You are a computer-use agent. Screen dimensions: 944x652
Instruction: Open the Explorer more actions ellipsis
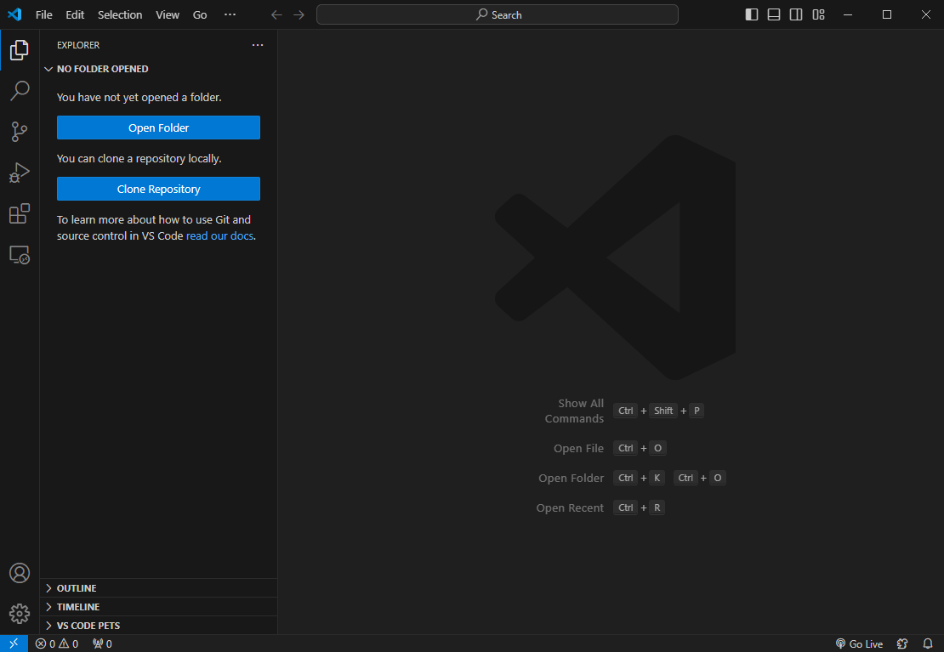coord(258,45)
